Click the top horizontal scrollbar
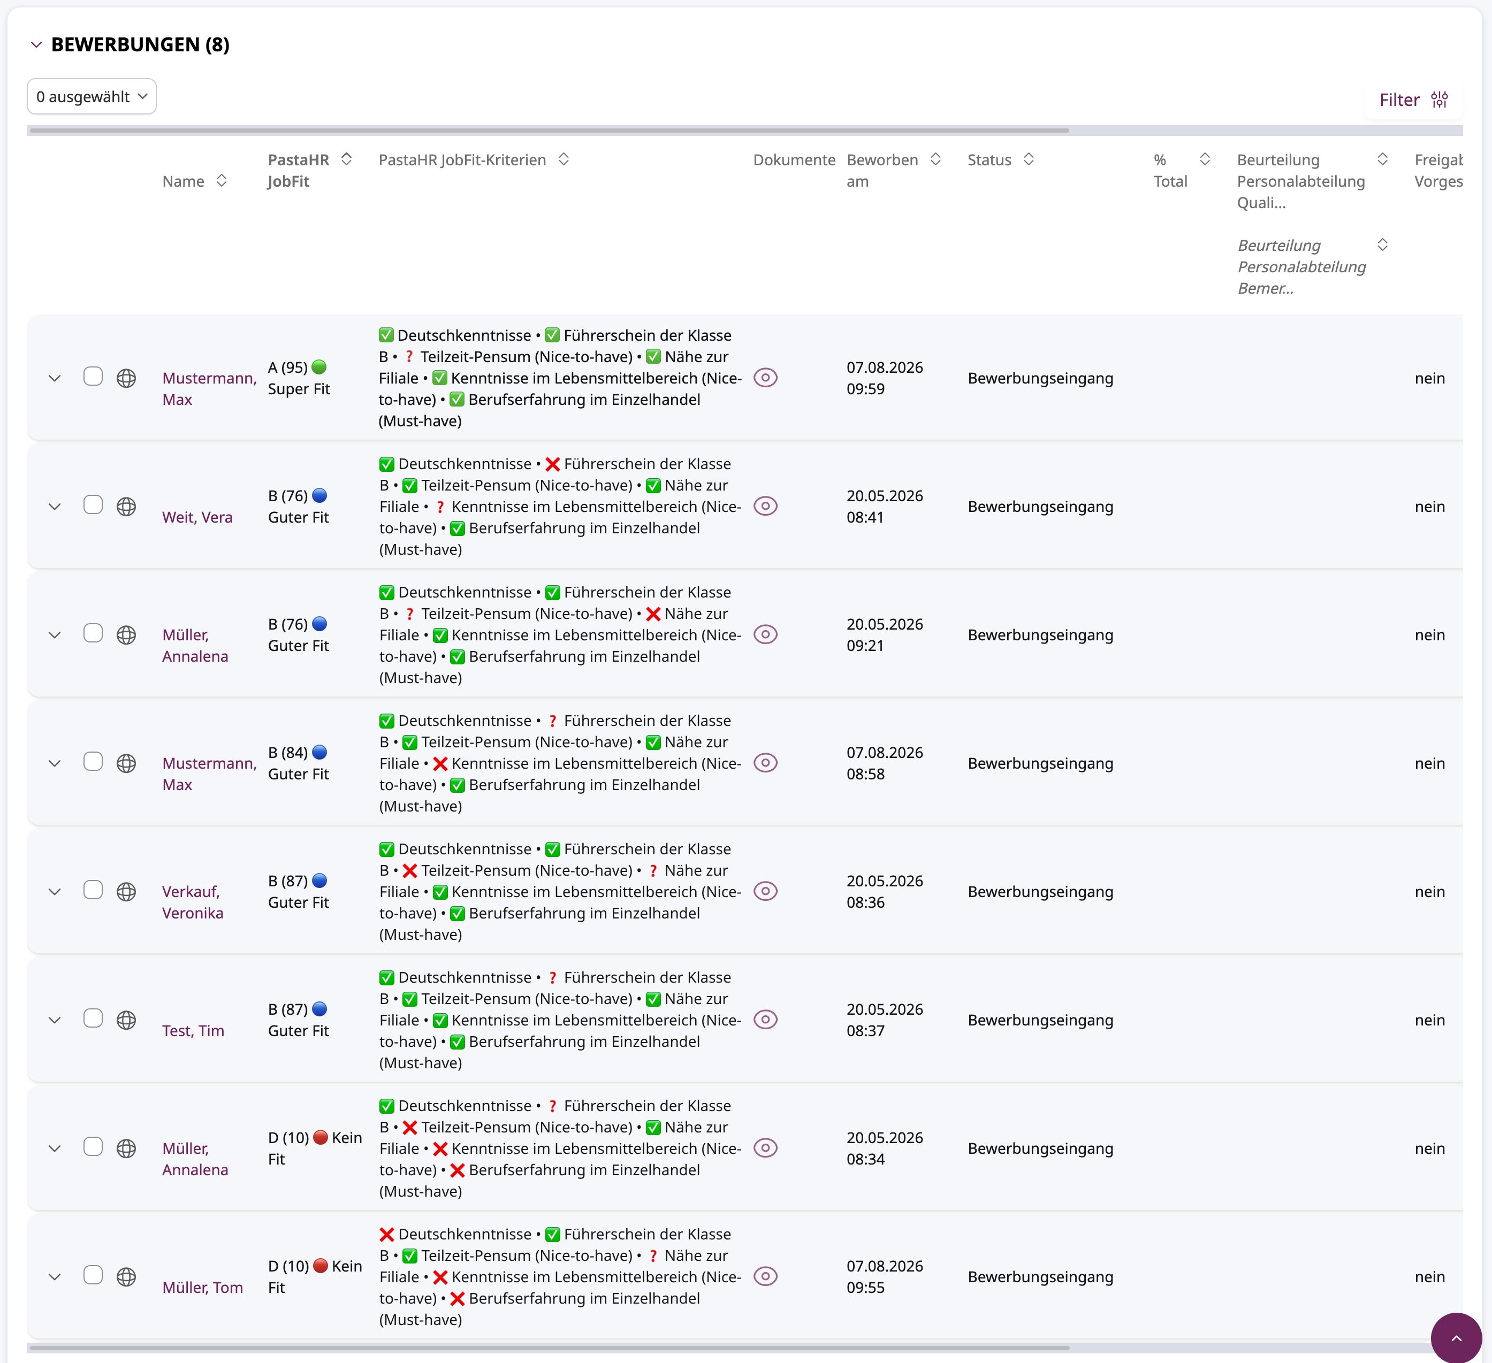Screen dimensions: 1492x1363 point(549,130)
